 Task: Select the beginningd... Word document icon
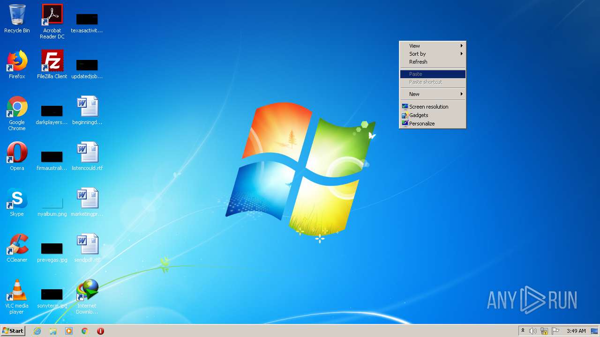click(87, 110)
